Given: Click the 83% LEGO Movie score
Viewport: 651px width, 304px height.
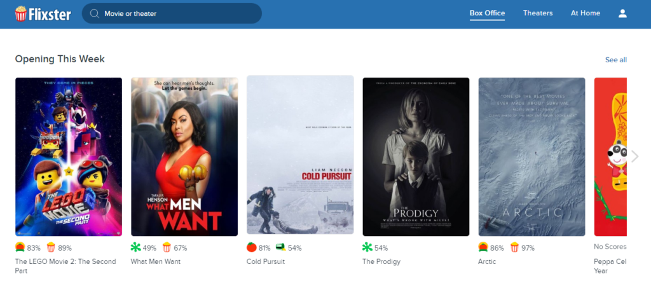Looking at the screenshot, I should (34, 248).
